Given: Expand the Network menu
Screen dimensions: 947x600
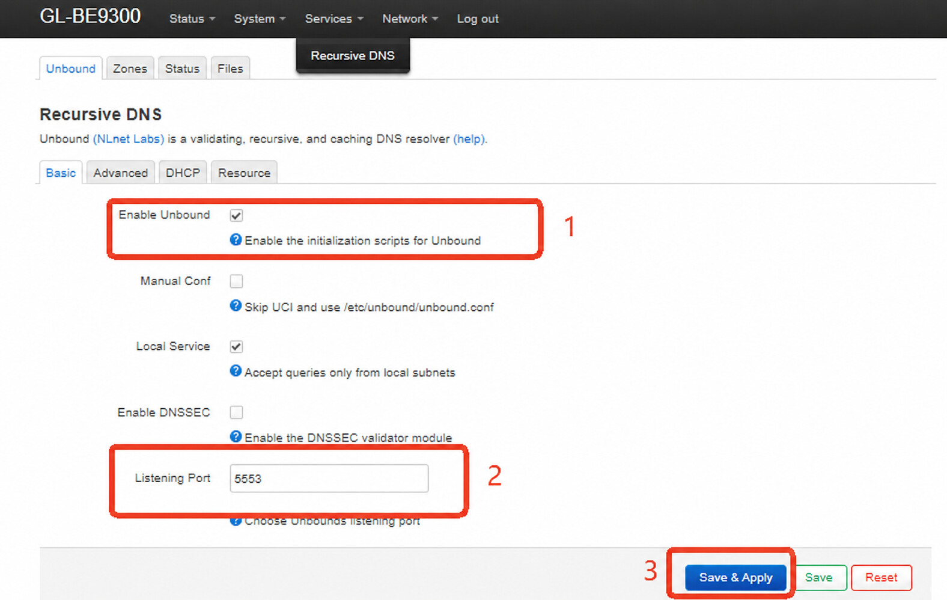Looking at the screenshot, I should (x=410, y=19).
